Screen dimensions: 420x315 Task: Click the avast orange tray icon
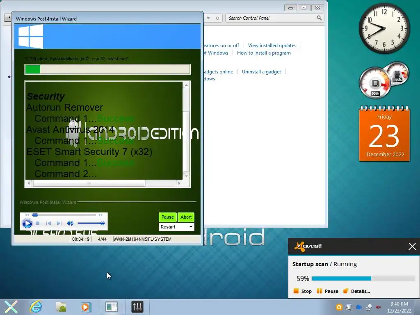[x=339, y=307]
